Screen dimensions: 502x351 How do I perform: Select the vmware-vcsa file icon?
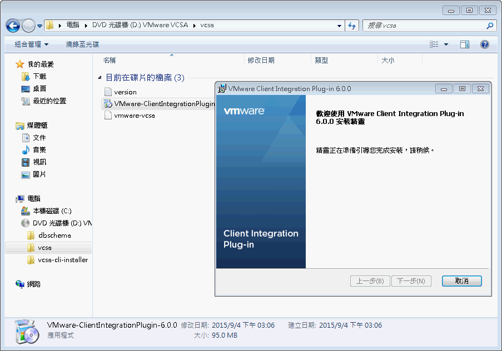pos(108,115)
